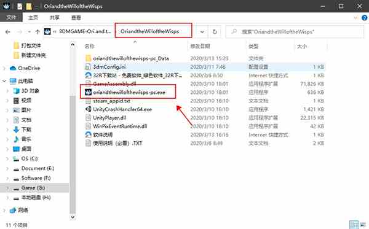Switch to details view toggle at bottom
The image size is (369, 229).
[354, 225]
